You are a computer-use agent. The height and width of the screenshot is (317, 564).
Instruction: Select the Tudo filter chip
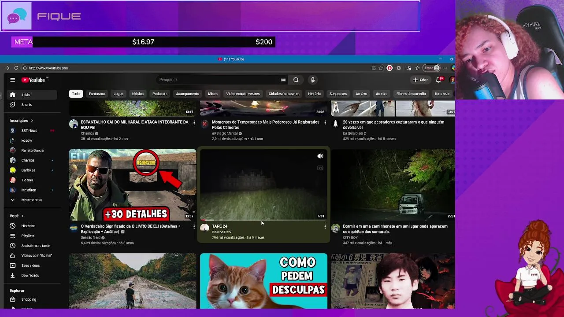pos(76,94)
